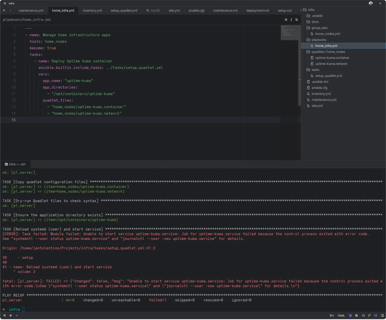Toggle the right dock layout icon
386x320 pixels.
click(x=382, y=316)
